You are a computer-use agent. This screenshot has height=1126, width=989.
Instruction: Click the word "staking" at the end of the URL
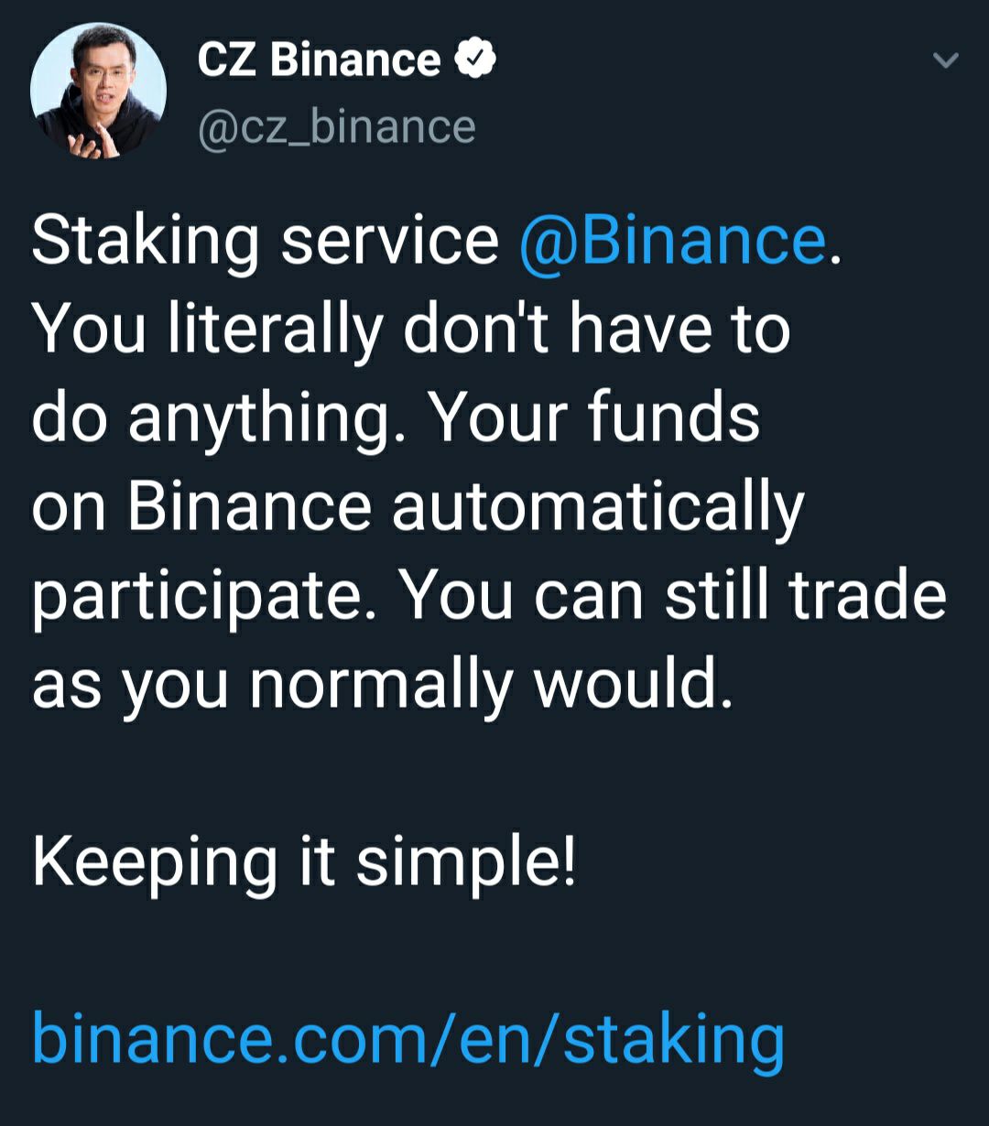click(673, 1038)
